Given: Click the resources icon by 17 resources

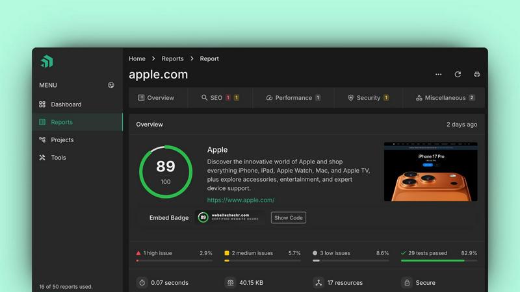Looking at the screenshot, I should coord(318,283).
